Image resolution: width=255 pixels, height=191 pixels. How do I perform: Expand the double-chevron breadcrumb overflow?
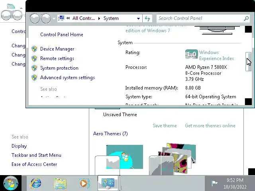pyautogui.click(x=68, y=18)
